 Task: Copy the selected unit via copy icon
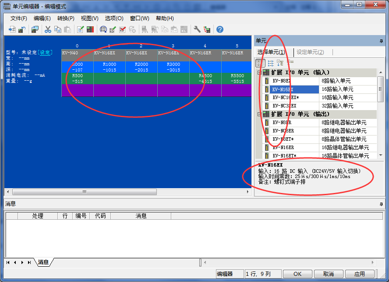point(58,29)
